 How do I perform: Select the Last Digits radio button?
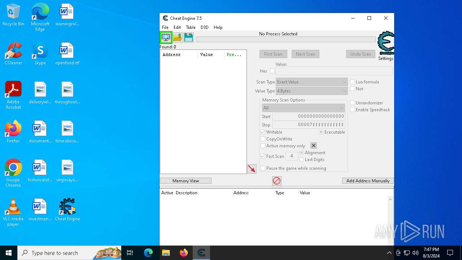pos(302,160)
